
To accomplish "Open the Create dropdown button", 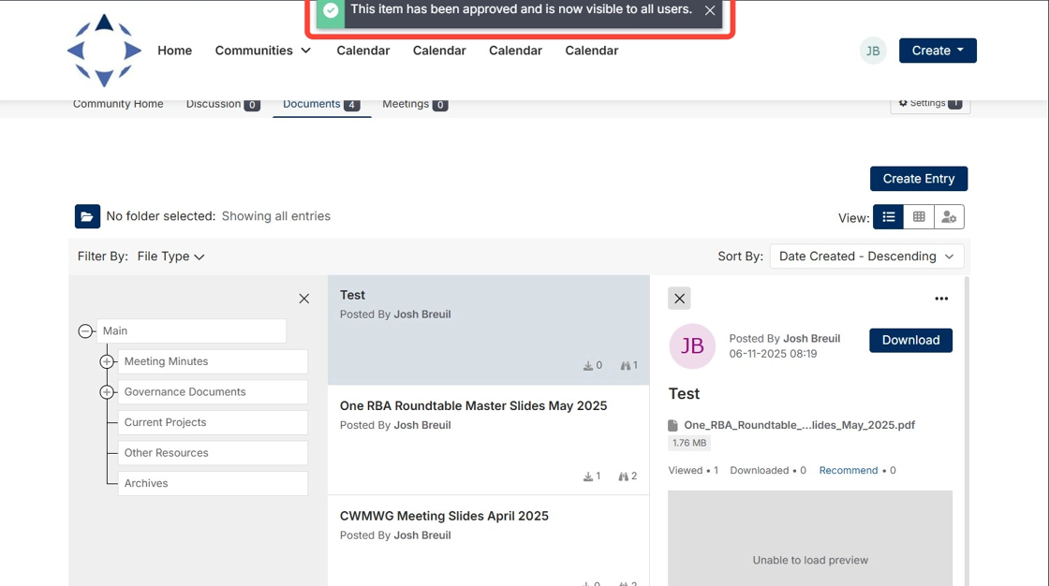I will tap(938, 51).
